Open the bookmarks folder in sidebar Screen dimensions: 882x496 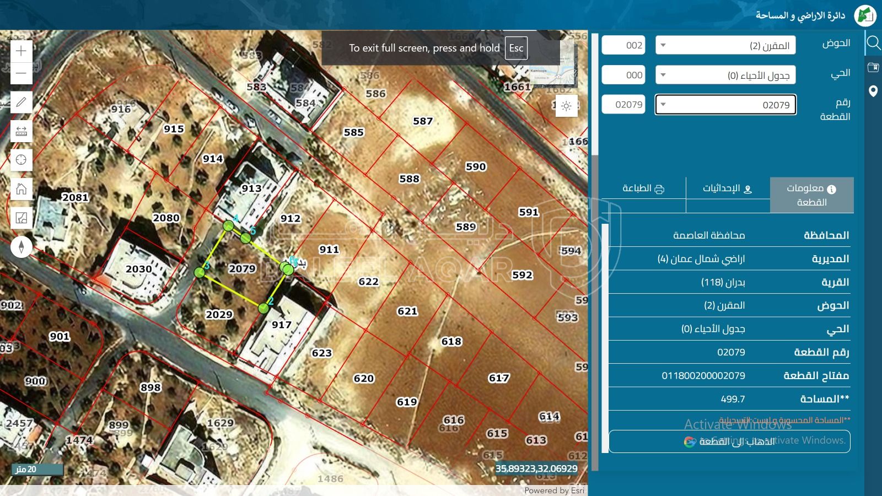click(x=873, y=67)
